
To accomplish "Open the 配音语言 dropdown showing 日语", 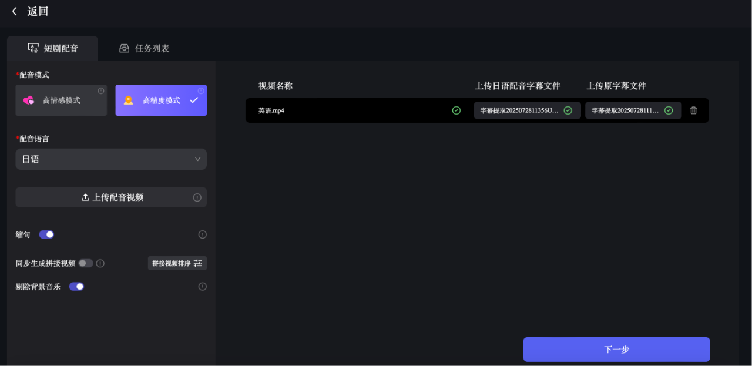I will coord(110,159).
